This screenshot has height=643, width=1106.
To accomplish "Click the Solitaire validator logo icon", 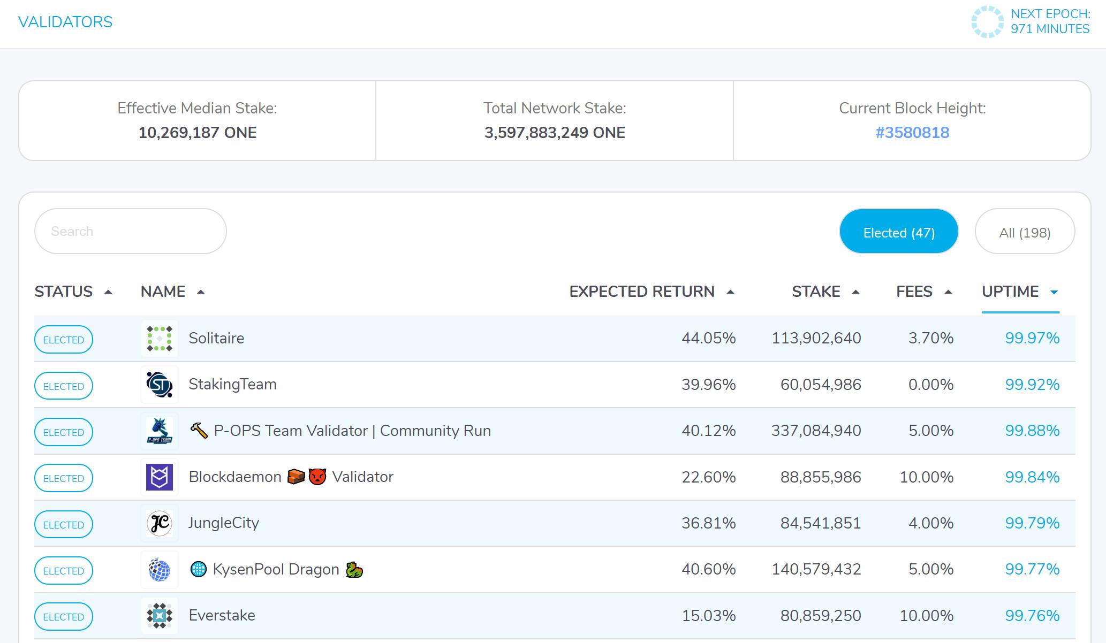I will coord(160,339).
